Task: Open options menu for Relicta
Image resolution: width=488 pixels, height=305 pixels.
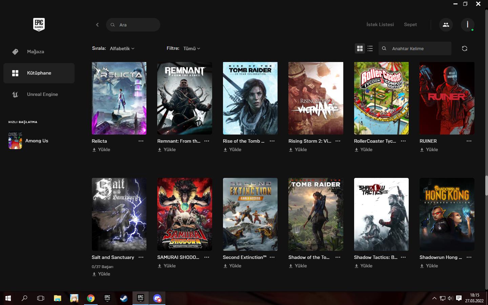Action: pyautogui.click(x=141, y=141)
